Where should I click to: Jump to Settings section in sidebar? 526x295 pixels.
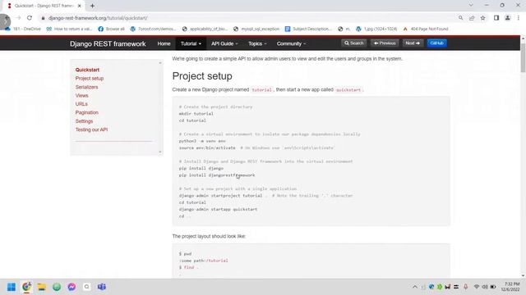84,121
